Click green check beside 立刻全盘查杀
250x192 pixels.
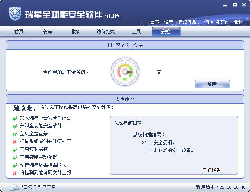coord(15,134)
